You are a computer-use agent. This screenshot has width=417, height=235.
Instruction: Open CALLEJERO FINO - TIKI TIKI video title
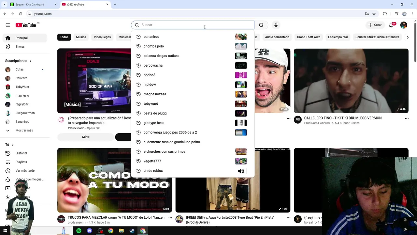[x=343, y=118]
